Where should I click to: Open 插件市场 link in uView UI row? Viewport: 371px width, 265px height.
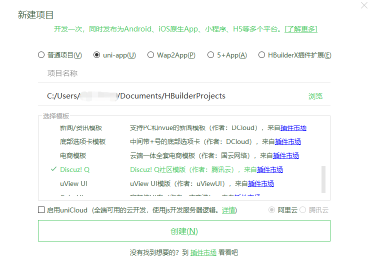[261, 183]
